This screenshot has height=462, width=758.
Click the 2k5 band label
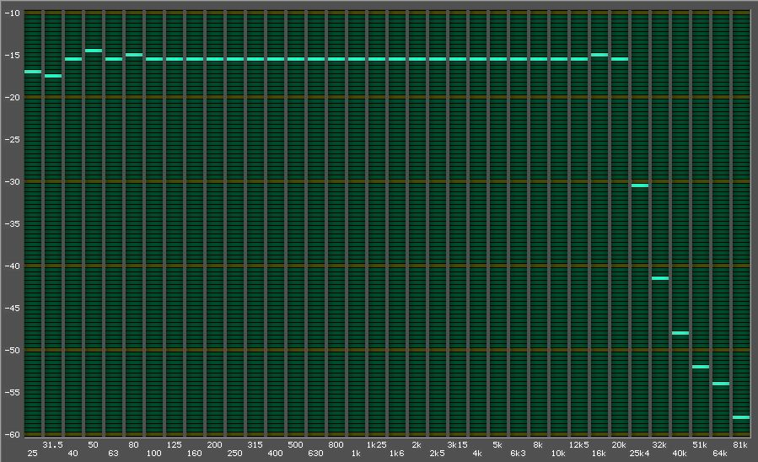click(x=437, y=454)
